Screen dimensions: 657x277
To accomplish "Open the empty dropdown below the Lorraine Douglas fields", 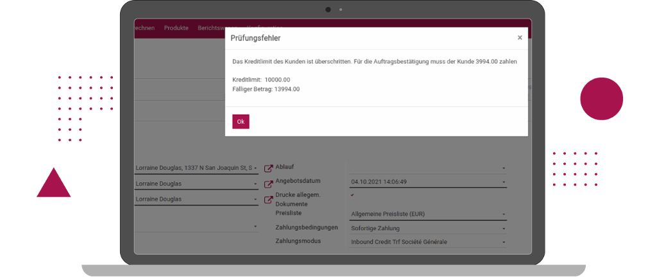I will pos(255,226).
